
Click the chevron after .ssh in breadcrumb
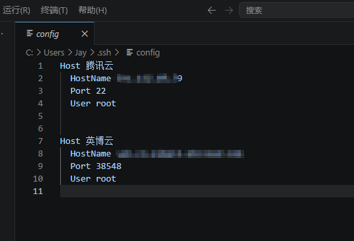(116, 53)
